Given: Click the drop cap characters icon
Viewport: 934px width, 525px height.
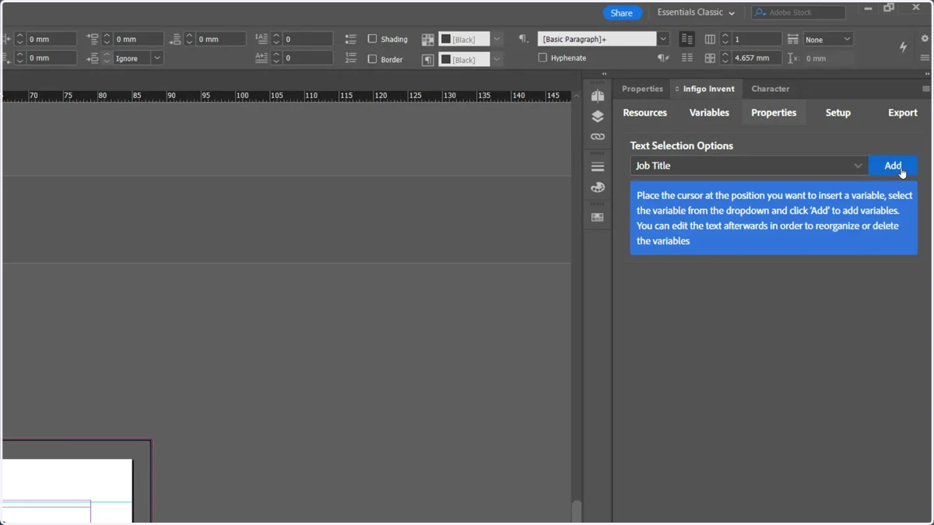Looking at the screenshot, I should (262, 58).
